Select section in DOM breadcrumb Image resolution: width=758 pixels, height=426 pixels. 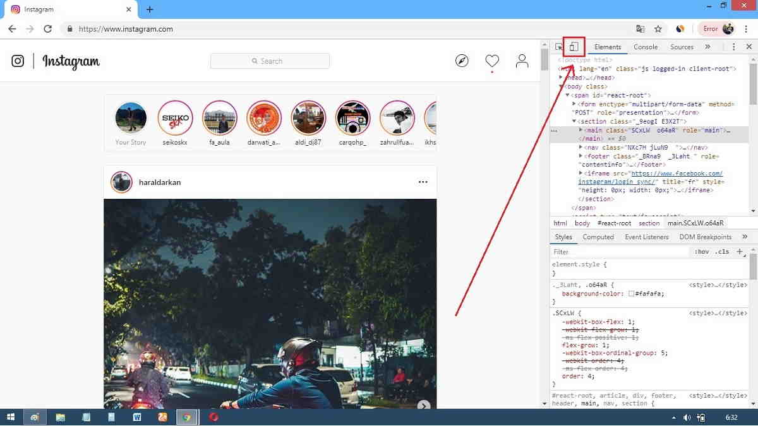(649, 223)
